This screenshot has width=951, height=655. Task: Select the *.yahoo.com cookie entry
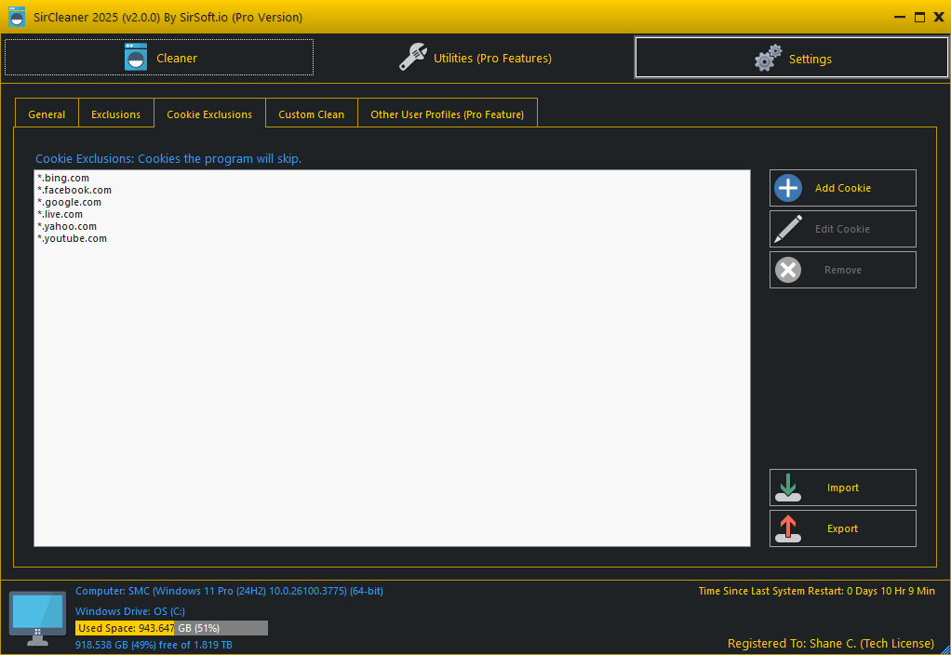[67, 226]
